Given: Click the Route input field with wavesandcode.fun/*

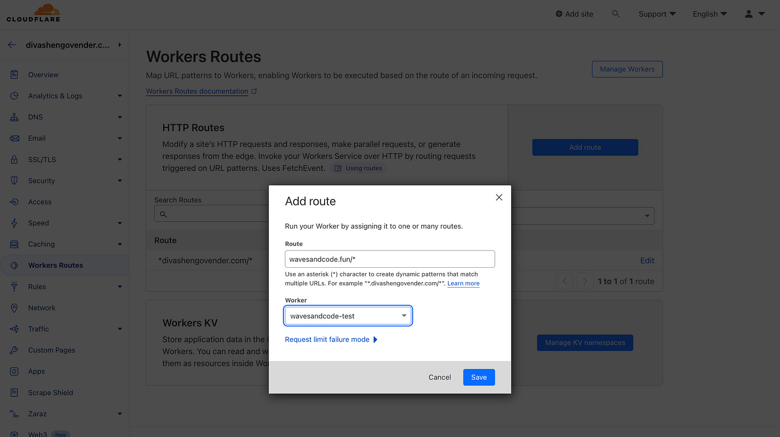Looking at the screenshot, I should pyautogui.click(x=390, y=259).
